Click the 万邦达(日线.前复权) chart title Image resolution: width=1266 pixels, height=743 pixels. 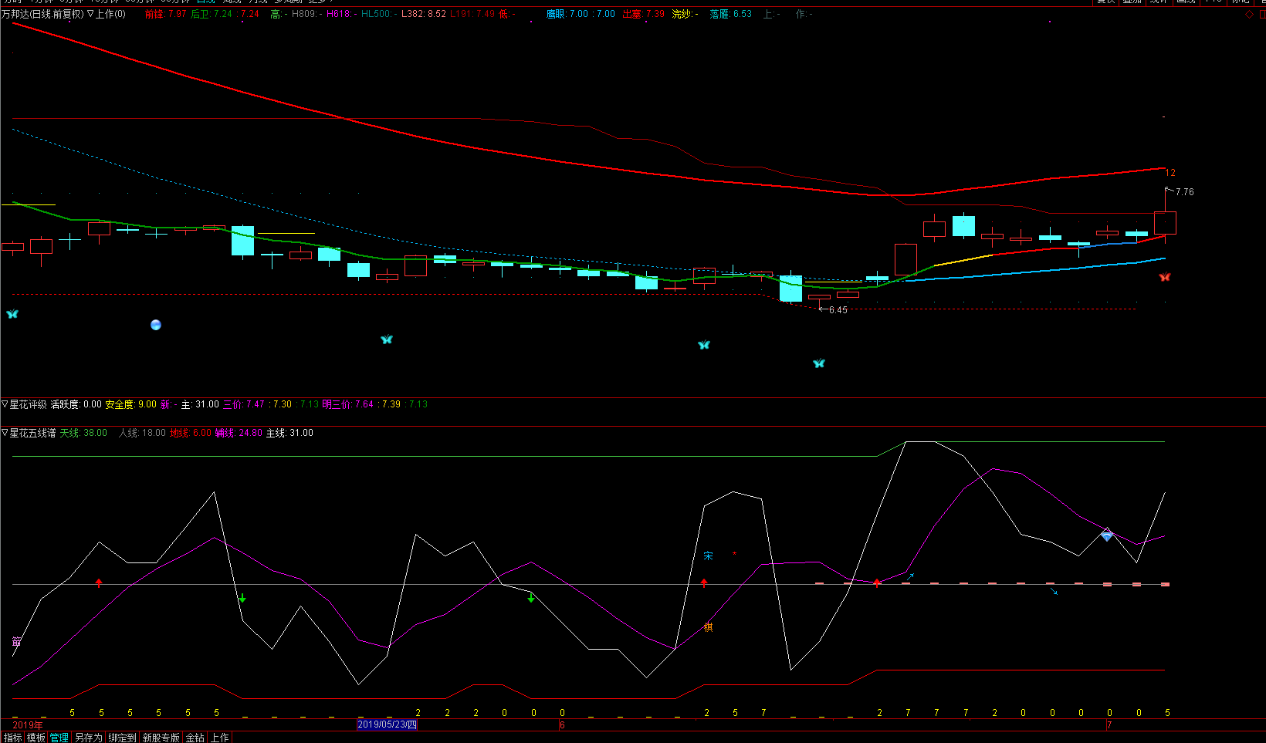(x=42, y=14)
